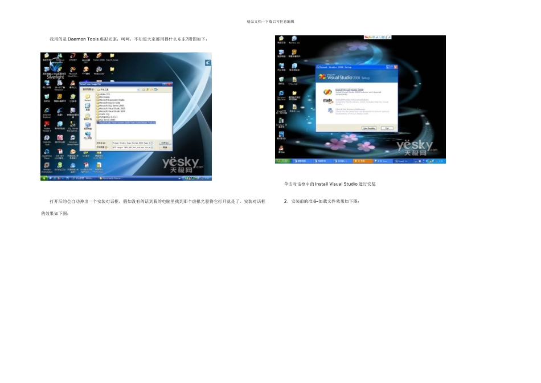Click Start button on left screenshot taskbar
The width and height of the screenshot is (541, 383).
point(44,178)
